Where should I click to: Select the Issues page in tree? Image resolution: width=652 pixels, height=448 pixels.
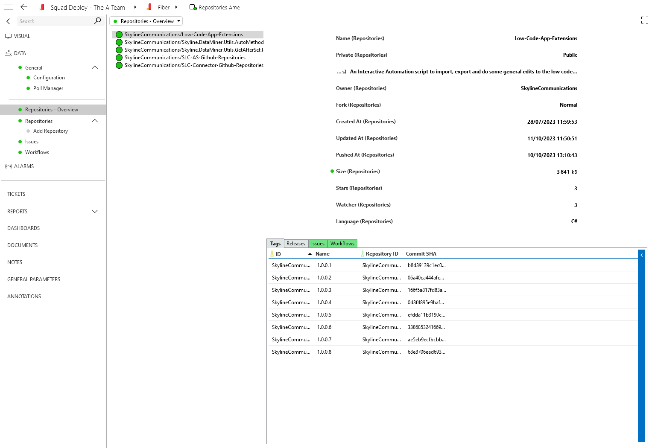[x=32, y=142]
